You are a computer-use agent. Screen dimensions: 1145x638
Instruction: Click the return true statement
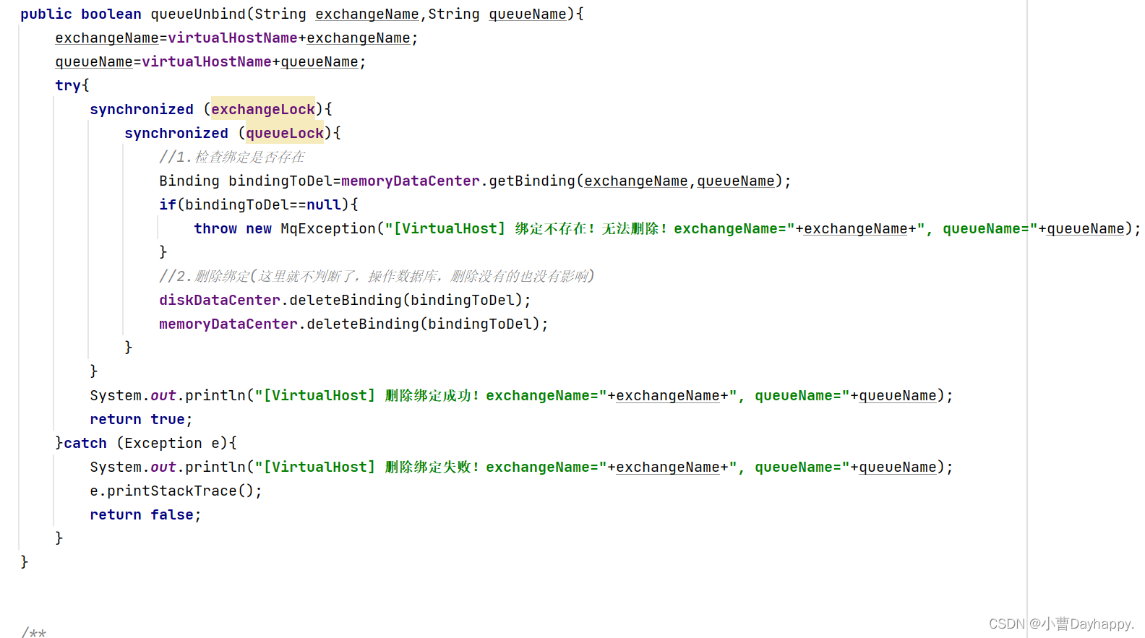click(141, 419)
